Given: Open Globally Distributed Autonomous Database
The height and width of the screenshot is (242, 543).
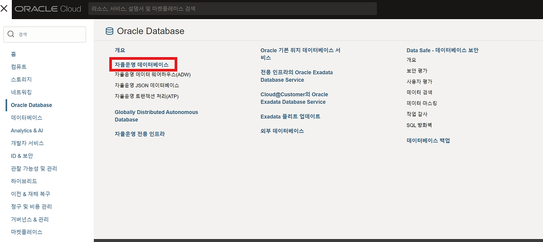Looking at the screenshot, I should tap(157, 116).
